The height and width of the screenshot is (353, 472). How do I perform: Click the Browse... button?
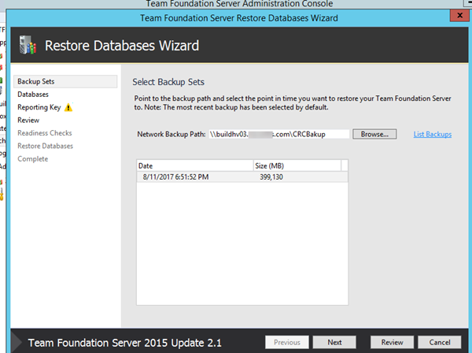[x=374, y=134]
